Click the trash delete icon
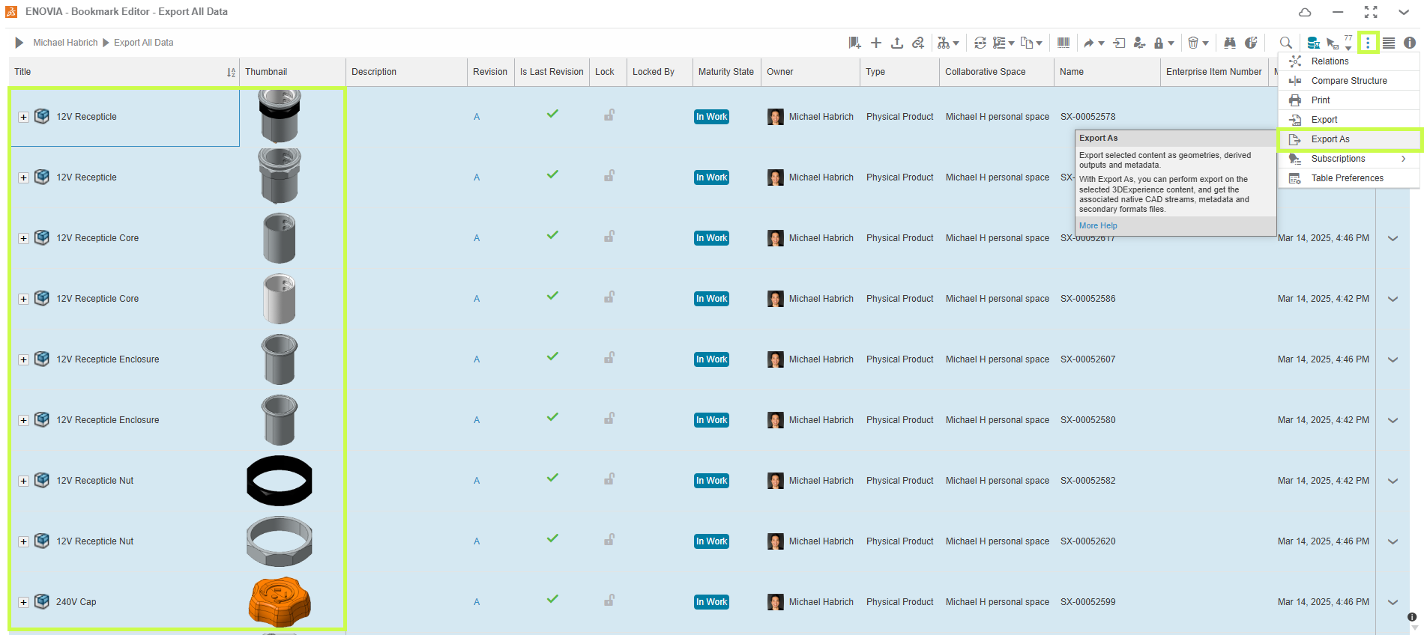The width and height of the screenshot is (1424, 635). pos(1193,43)
